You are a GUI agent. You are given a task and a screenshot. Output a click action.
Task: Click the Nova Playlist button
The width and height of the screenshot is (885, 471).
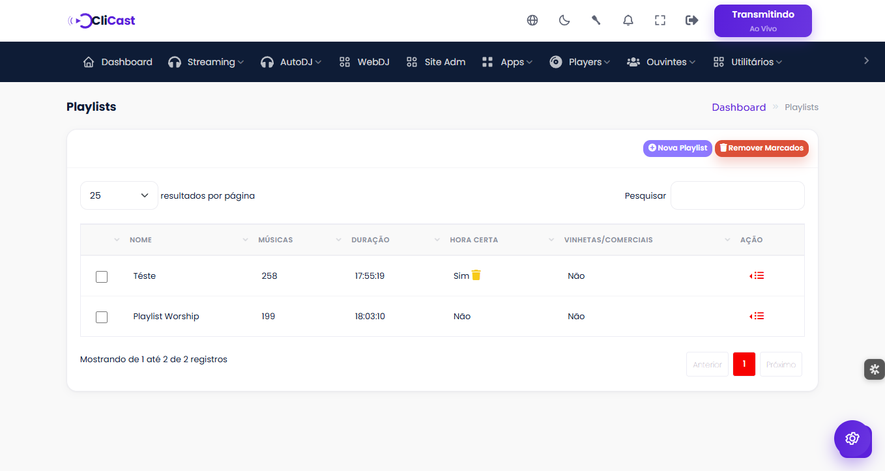tap(678, 148)
